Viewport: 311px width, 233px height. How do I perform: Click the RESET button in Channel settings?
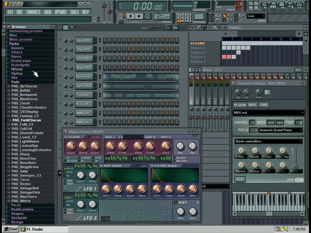[x=240, y=179]
